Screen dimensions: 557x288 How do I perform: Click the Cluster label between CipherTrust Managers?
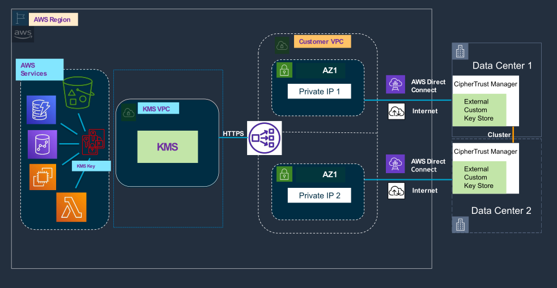[499, 135]
